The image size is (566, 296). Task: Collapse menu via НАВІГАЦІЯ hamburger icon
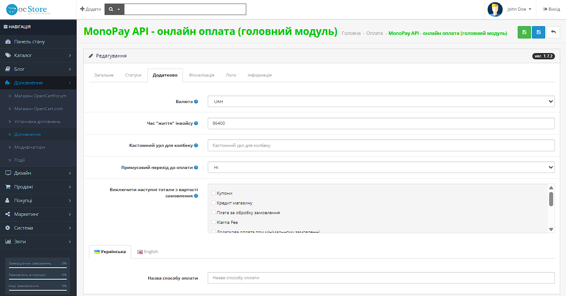click(5, 27)
